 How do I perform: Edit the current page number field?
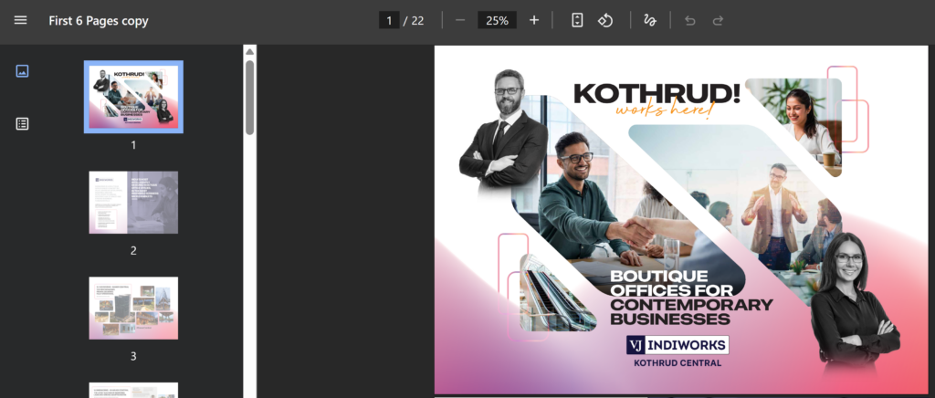(389, 20)
